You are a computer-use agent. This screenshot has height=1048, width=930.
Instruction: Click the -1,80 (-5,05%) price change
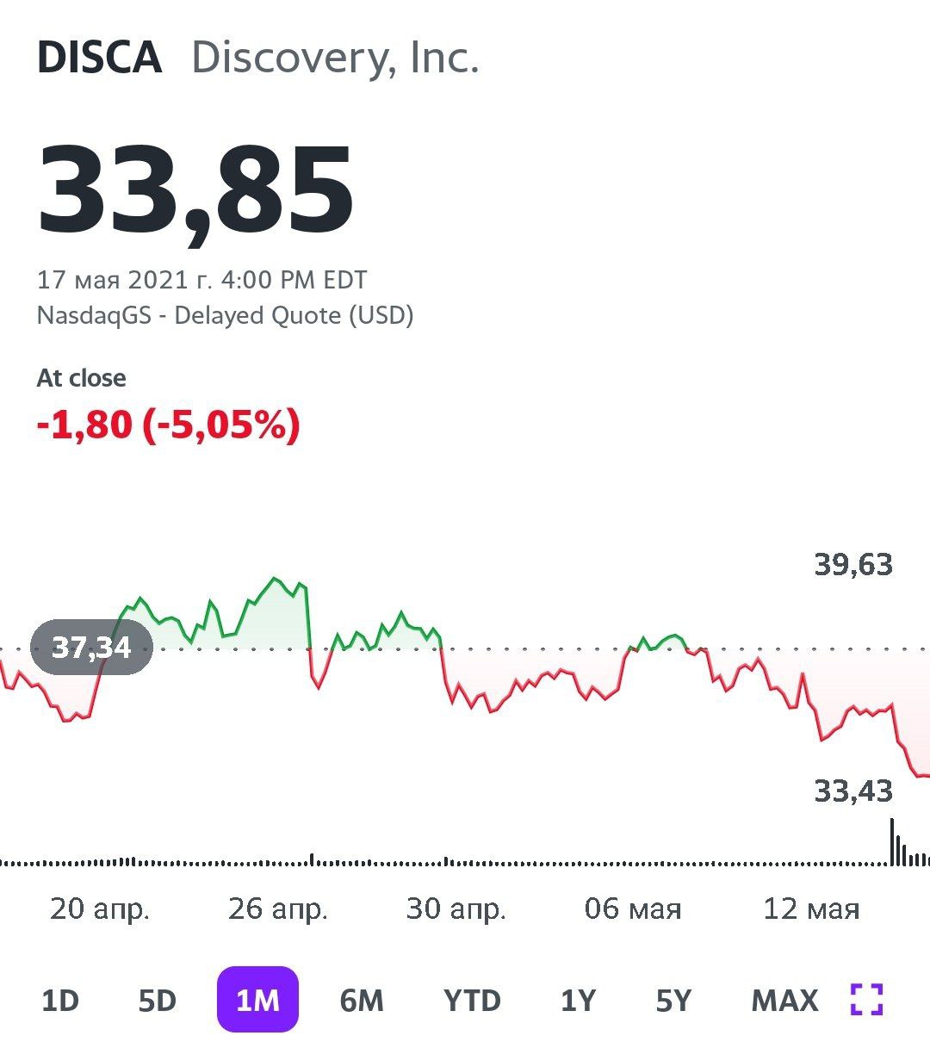(169, 425)
